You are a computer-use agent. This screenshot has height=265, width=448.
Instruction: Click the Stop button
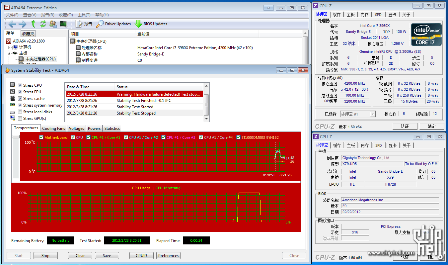coord(45,256)
